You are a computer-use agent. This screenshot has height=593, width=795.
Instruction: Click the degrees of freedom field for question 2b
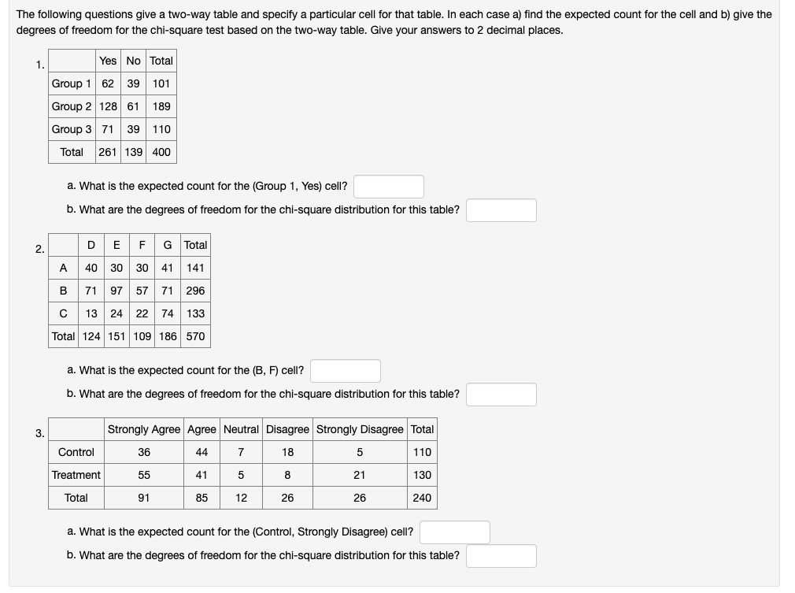click(x=501, y=394)
